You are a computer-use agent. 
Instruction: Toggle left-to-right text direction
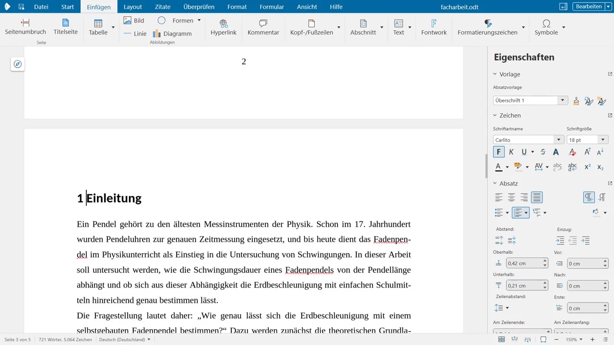click(x=589, y=197)
